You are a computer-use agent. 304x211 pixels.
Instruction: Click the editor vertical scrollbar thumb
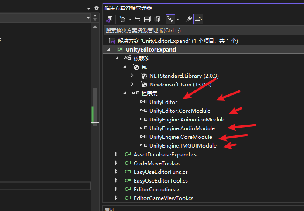point(95,107)
